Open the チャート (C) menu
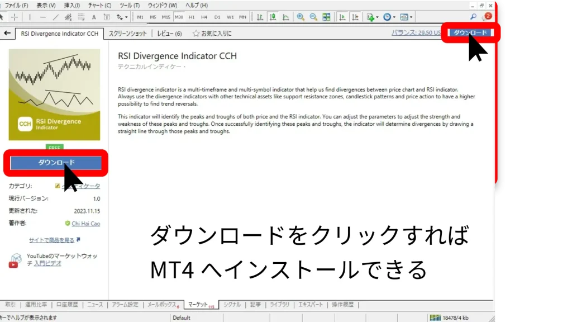 coord(99,6)
